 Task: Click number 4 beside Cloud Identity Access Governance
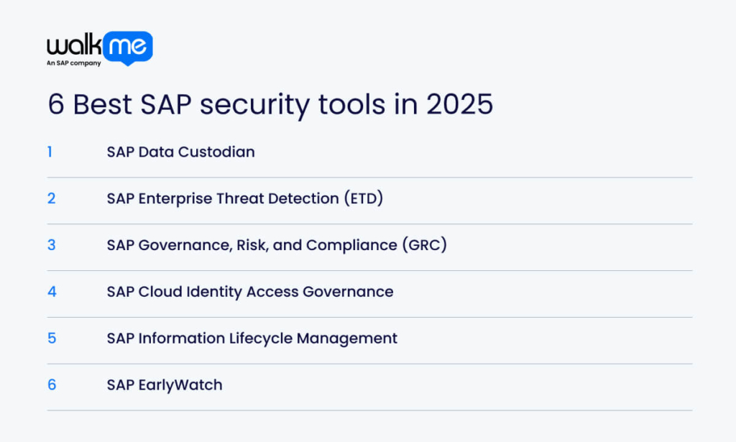(x=52, y=292)
